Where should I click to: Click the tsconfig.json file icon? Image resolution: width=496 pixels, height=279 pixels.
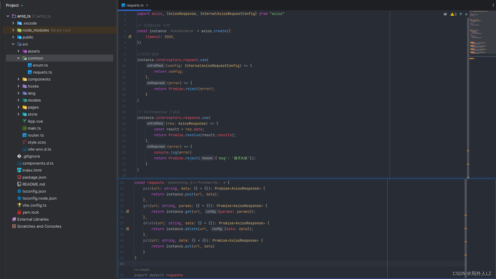pos(19,191)
